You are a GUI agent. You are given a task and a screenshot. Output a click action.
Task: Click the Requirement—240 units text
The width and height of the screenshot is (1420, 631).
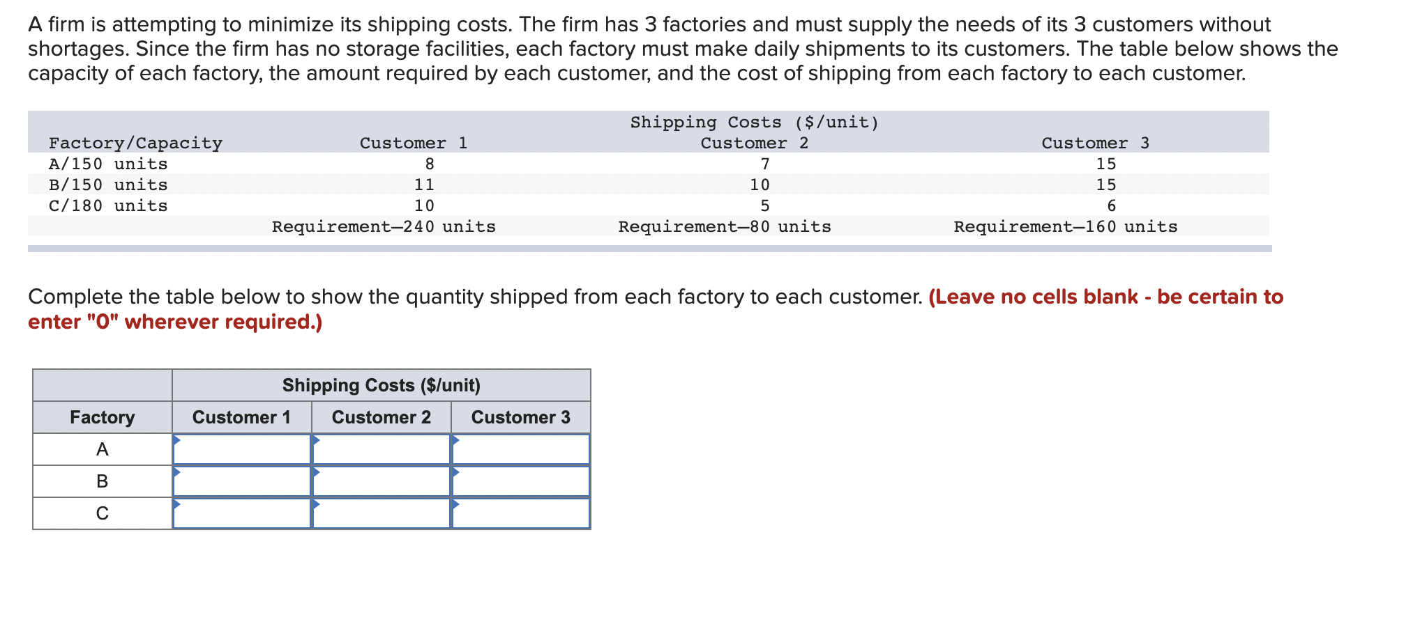(384, 226)
